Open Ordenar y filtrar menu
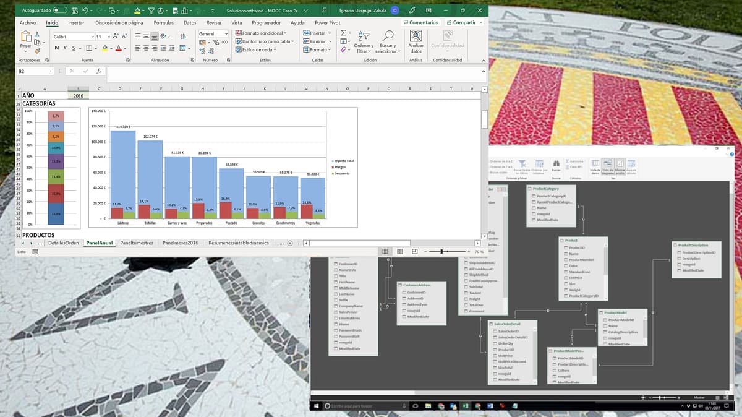The width and height of the screenshot is (742, 417). click(x=364, y=42)
